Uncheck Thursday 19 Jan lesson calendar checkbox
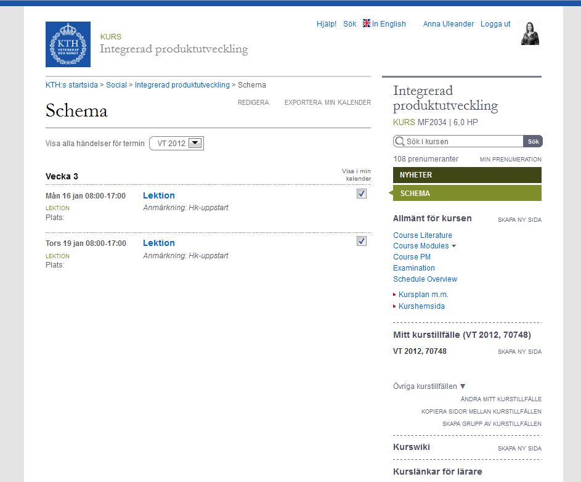This screenshot has width=581, height=482. click(362, 241)
